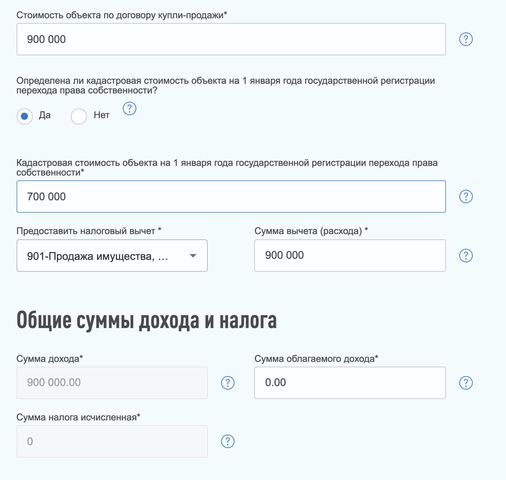This screenshot has height=480, width=506.
Task: Click the label Нет next to radio
Action: (102, 115)
